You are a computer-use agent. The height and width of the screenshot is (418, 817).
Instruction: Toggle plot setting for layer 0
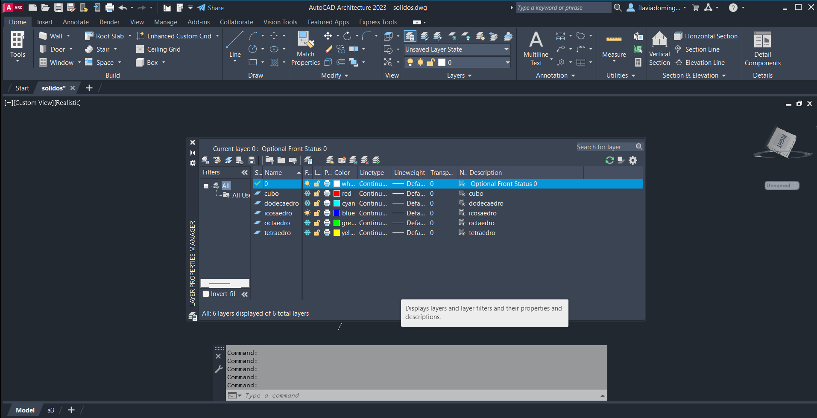327,184
